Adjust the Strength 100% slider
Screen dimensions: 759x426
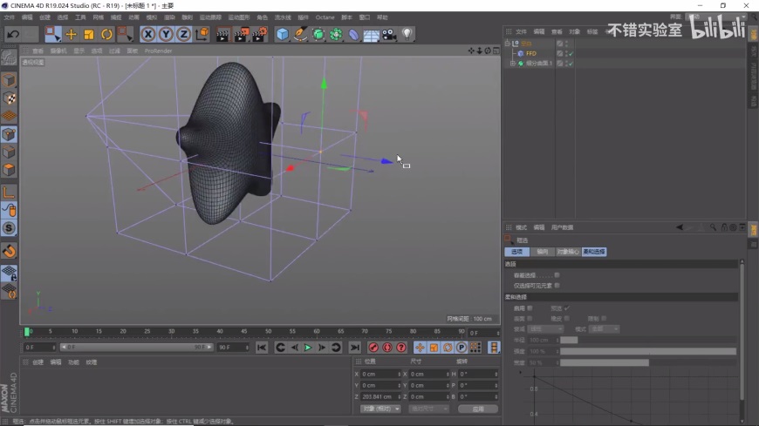[648, 351]
